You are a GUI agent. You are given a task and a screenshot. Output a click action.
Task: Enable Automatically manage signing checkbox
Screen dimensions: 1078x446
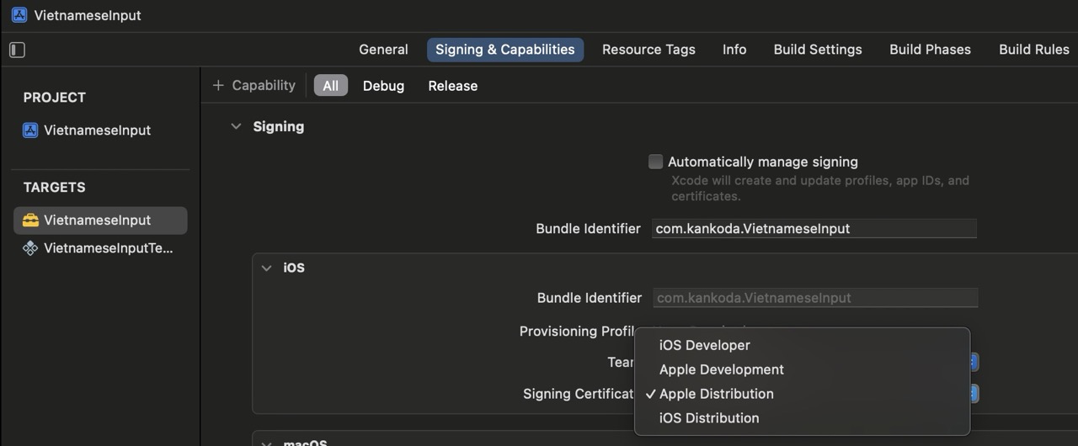pos(655,162)
